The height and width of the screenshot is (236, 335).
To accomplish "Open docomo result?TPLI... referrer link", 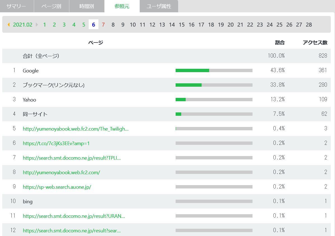I will (x=72, y=158).
